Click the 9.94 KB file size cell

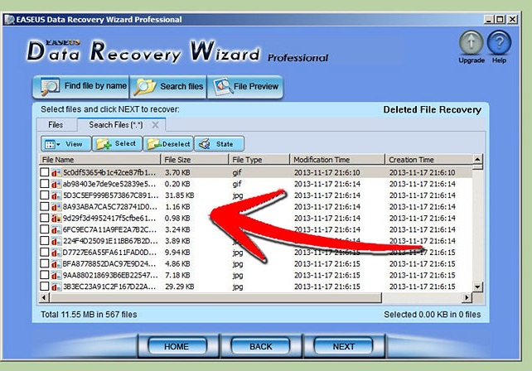pos(177,253)
